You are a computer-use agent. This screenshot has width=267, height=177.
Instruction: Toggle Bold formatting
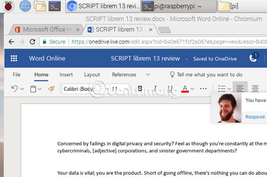click(x=140, y=88)
